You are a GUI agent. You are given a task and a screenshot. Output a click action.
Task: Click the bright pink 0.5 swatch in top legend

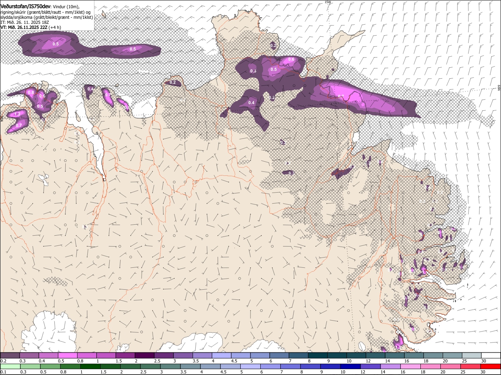point(67,355)
